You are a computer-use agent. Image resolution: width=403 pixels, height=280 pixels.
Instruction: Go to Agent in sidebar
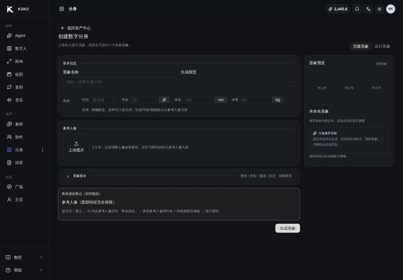(x=25, y=36)
